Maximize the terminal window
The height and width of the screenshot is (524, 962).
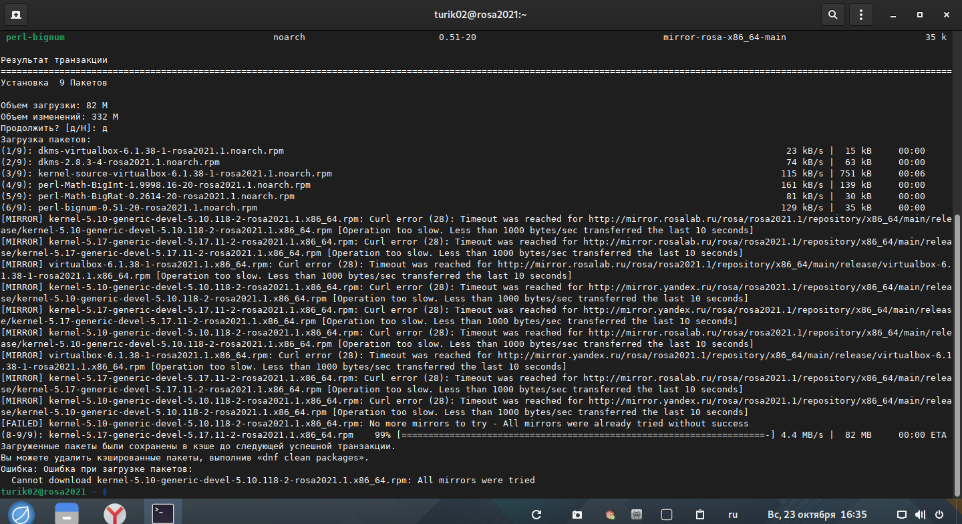tap(920, 14)
